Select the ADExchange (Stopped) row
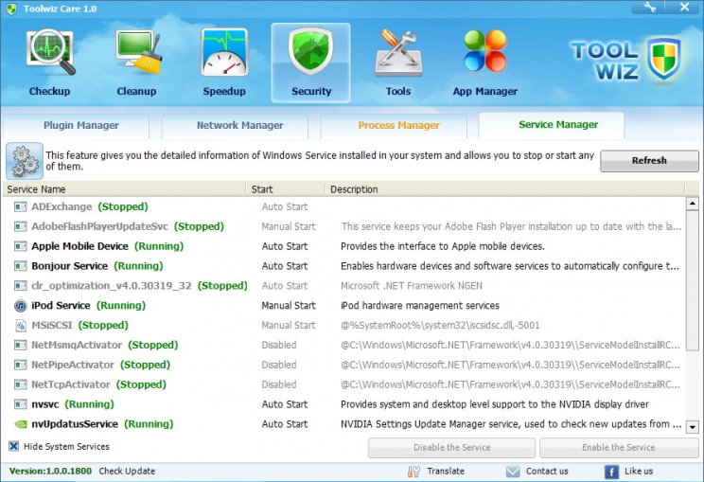Image resolution: width=704 pixels, height=482 pixels. pos(344,206)
